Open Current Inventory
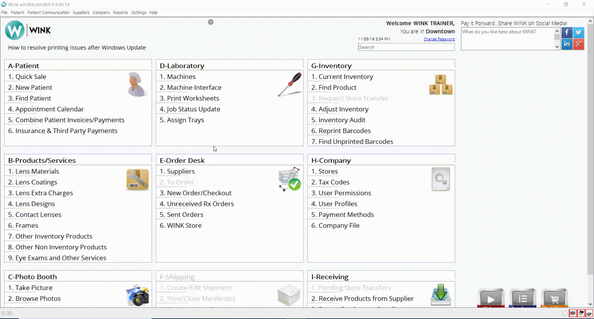 pos(342,77)
